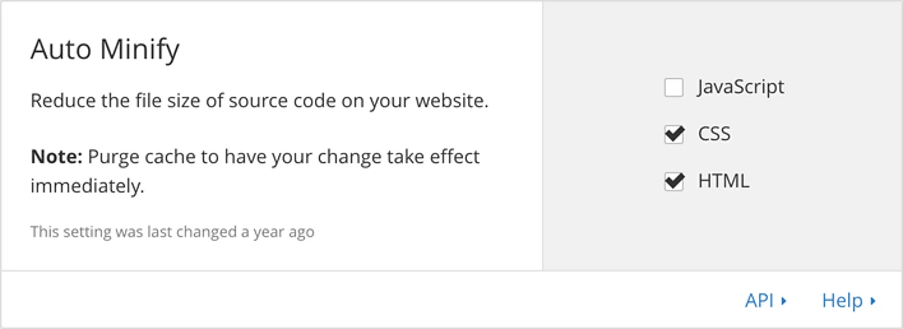Click the 'Reduce the file size' description
This screenshot has height=329, width=903.
[259, 101]
